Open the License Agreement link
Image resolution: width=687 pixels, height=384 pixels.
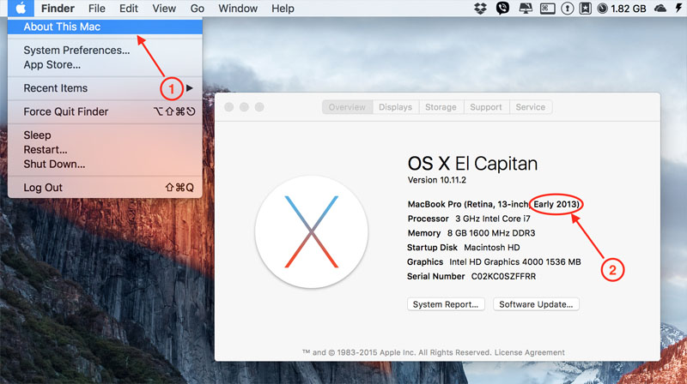click(530, 352)
